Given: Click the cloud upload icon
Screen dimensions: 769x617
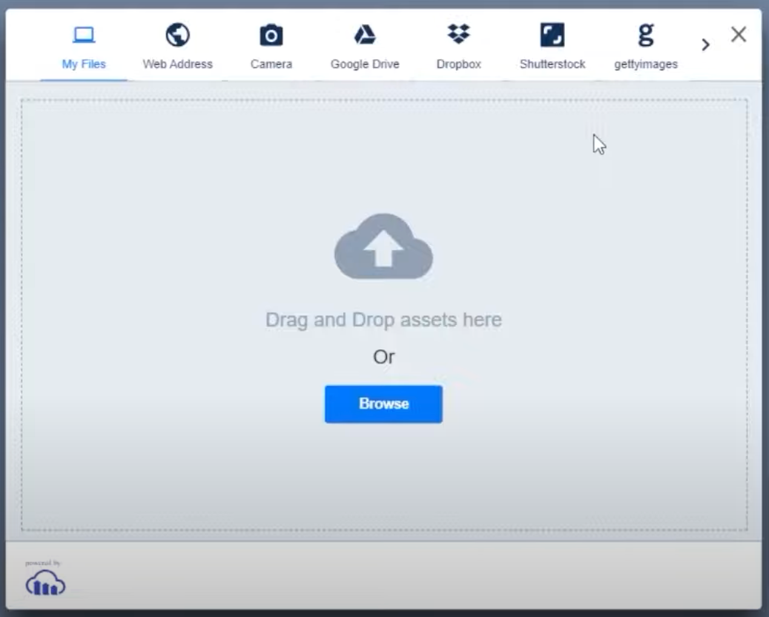Looking at the screenshot, I should tap(383, 247).
